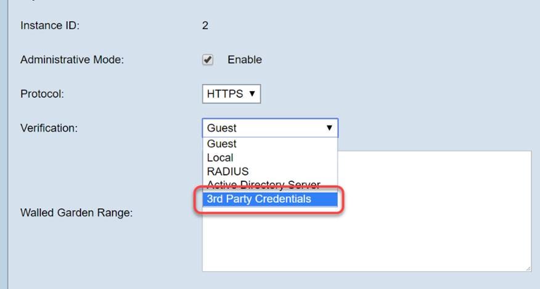Open the Protocol HTTPS dropdown
540x289 pixels.
click(231, 94)
